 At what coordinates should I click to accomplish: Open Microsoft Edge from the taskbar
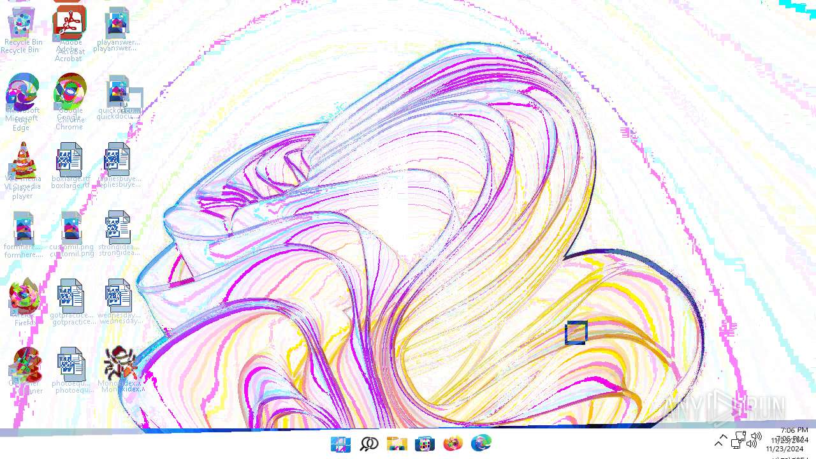pyautogui.click(x=481, y=444)
